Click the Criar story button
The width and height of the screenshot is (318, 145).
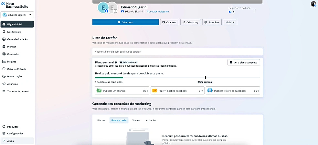tap(191, 22)
